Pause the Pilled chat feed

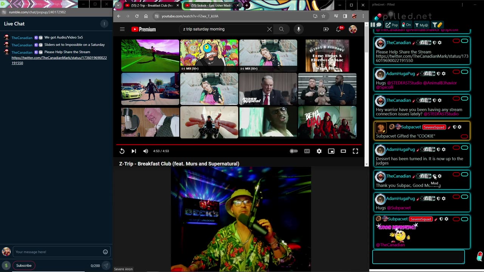point(373,25)
